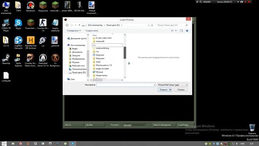The width and height of the screenshot is (259, 146).
Task: Click the Zip Files button in background window
Action: [x=95, y=125]
